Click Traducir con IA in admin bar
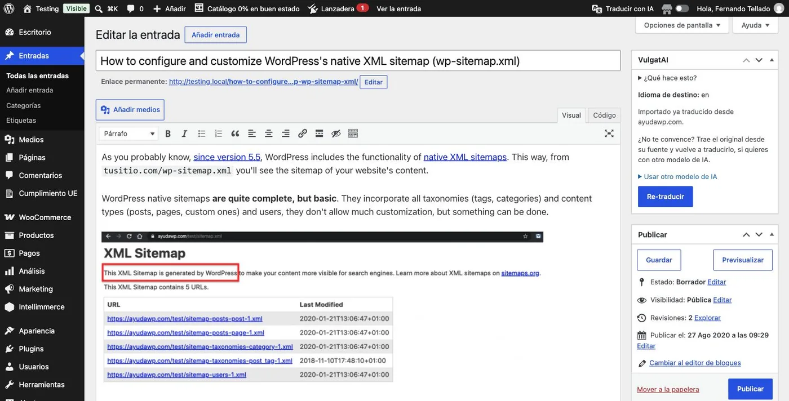Viewport: 789px width, 401px height. 623,8
